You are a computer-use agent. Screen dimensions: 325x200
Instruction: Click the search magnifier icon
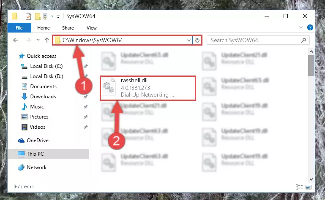(x=303, y=40)
